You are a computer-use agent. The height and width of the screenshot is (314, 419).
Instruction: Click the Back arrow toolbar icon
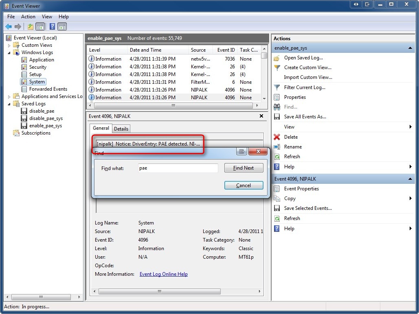[x=9, y=27]
